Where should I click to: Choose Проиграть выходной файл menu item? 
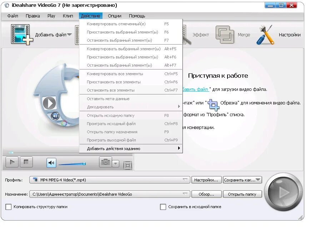click(131, 140)
